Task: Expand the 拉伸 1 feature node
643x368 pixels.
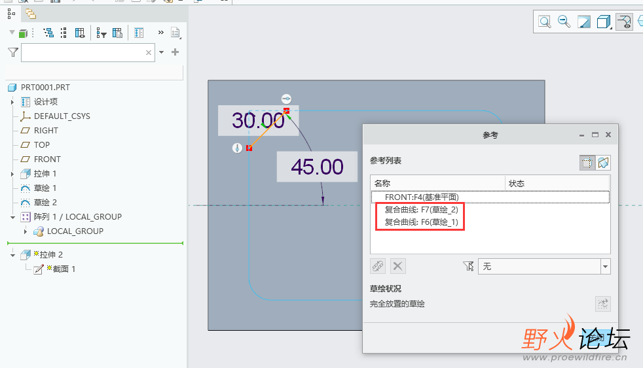Action: click(12, 174)
